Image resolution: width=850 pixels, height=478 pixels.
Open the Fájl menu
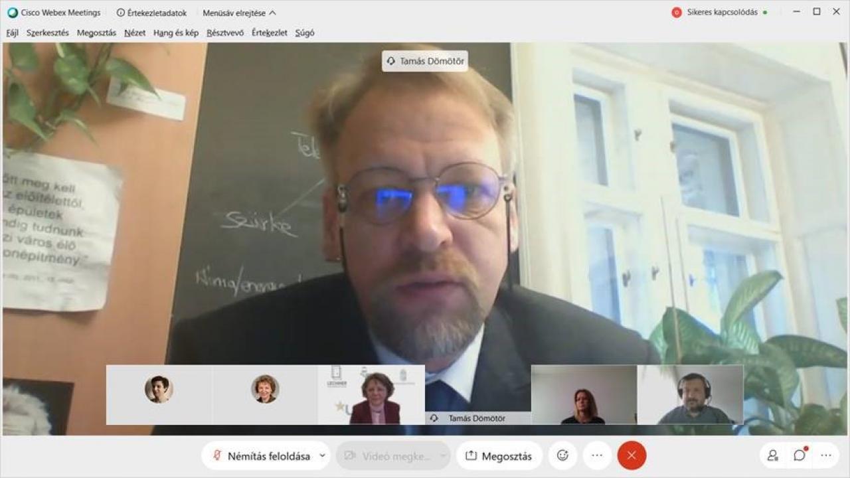(13, 33)
